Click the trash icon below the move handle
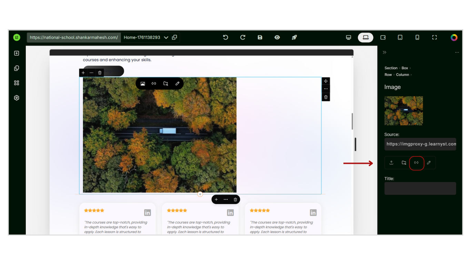Screen dimensions: 471x265 click(326, 97)
